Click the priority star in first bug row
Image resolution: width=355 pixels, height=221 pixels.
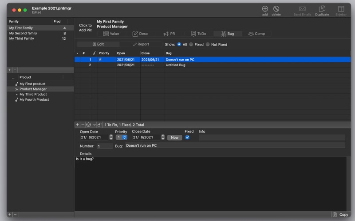click(100, 60)
